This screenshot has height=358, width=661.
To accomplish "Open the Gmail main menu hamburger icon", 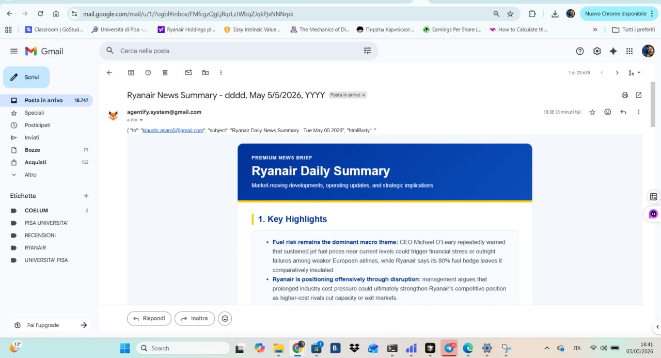I will (x=14, y=51).
